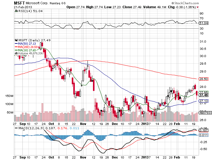Click the black MACD line marker before MACD(12,26,9)

pyautogui.click(x=16, y=128)
